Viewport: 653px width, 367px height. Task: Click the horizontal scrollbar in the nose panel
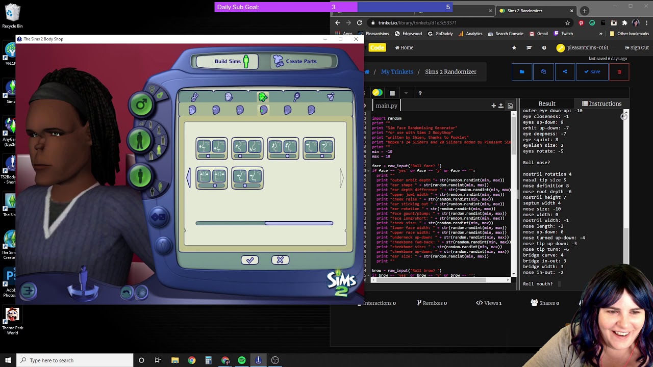pyautogui.click(x=264, y=223)
